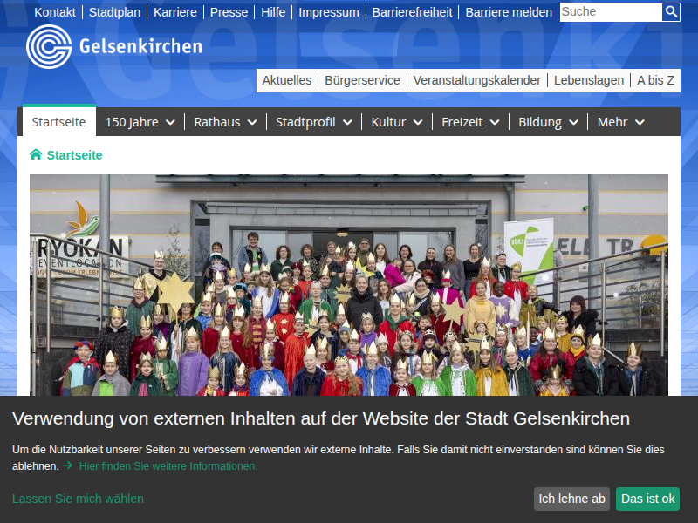This screenshot has height=523, width=698.
Task: Click "Lassen Sie mich wählen"
Action: pyautogui.click(x=78, y=499)
